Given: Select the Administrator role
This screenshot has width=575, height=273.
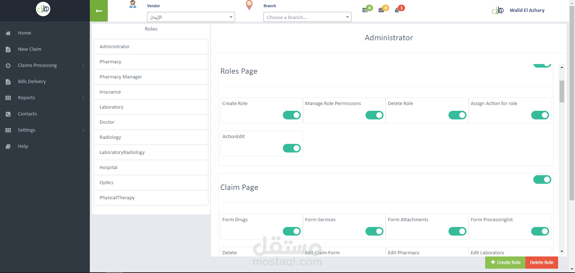Looking at the screenshot, I should coord(151,47).
